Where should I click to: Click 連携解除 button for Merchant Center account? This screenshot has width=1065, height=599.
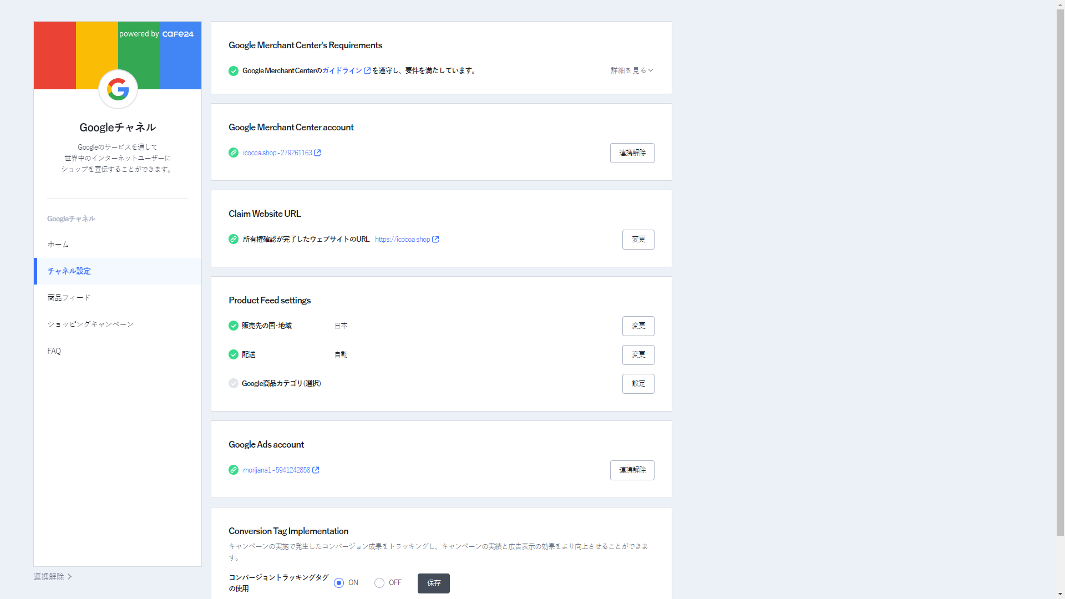click(632, 153)
